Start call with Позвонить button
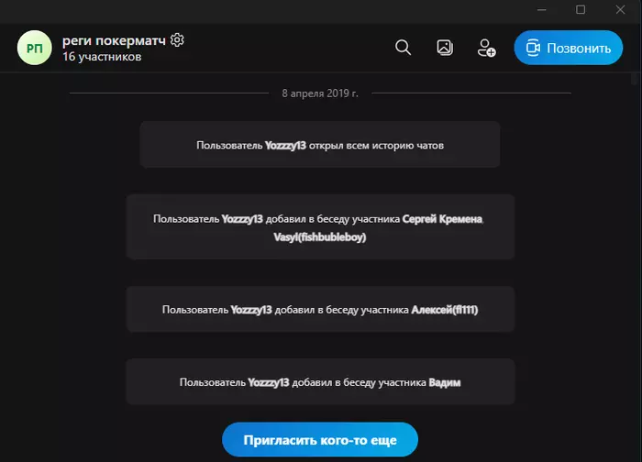The width and height of the screenshot is (642, 462). (x=569, y=48)
